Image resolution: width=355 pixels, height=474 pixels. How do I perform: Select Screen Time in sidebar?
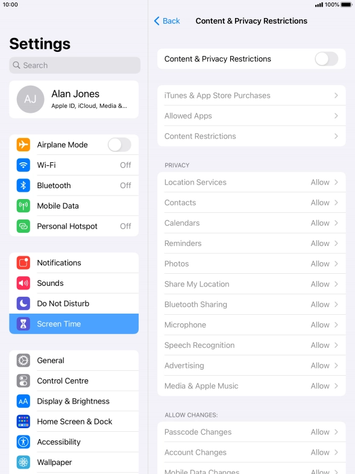[74, 324]
